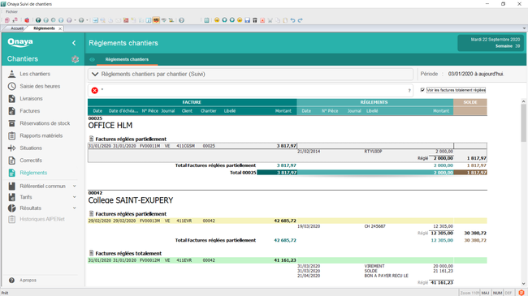Go to previous record with teal left arrow
528x296 pixels.
[x=224, y=20]
